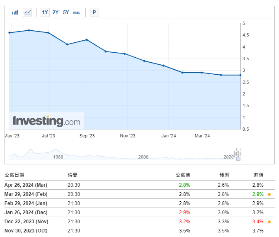Click the Nov 30, 2023 (Oct) row

25,231
